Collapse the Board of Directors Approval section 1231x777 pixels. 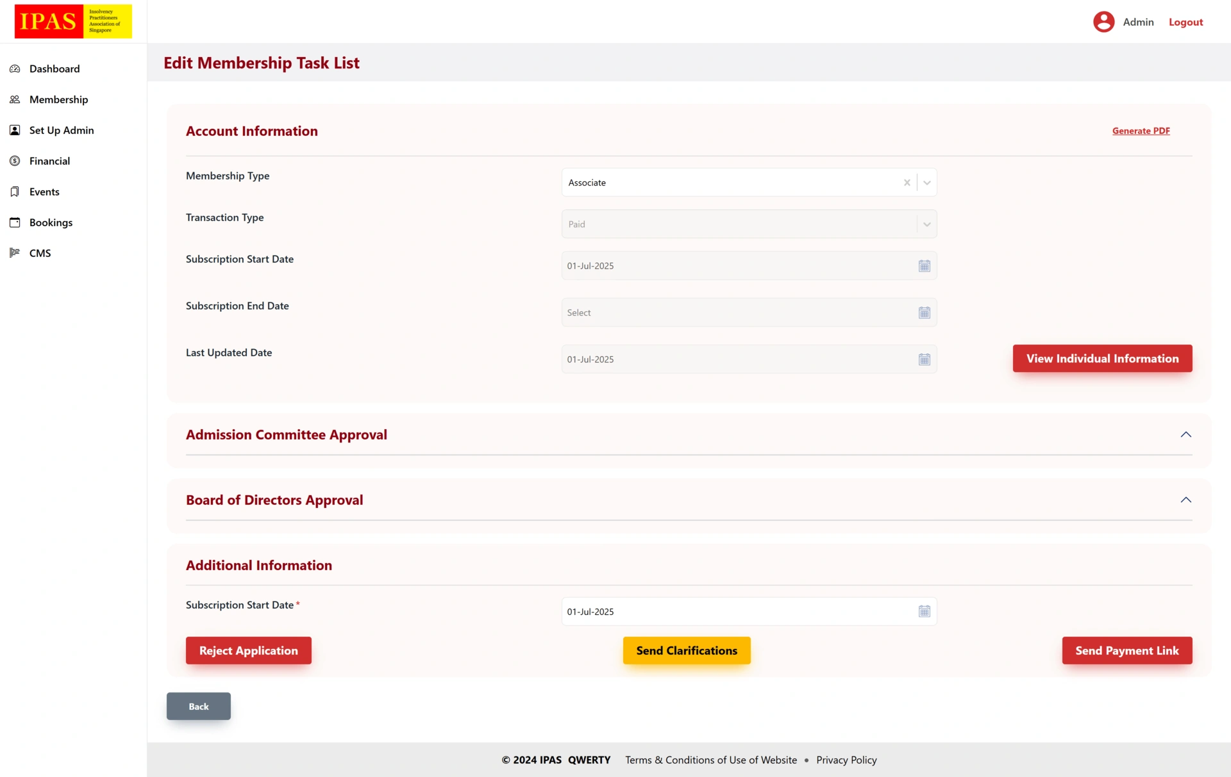pos(1185,500)
